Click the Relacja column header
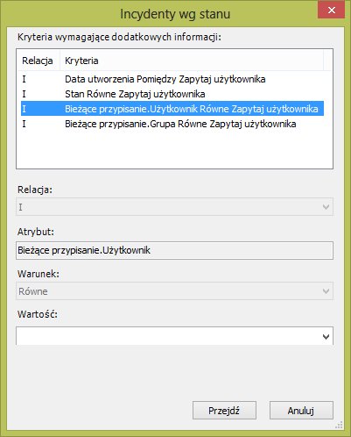This screenshot has width=351, height=437. tap(38, 61)
